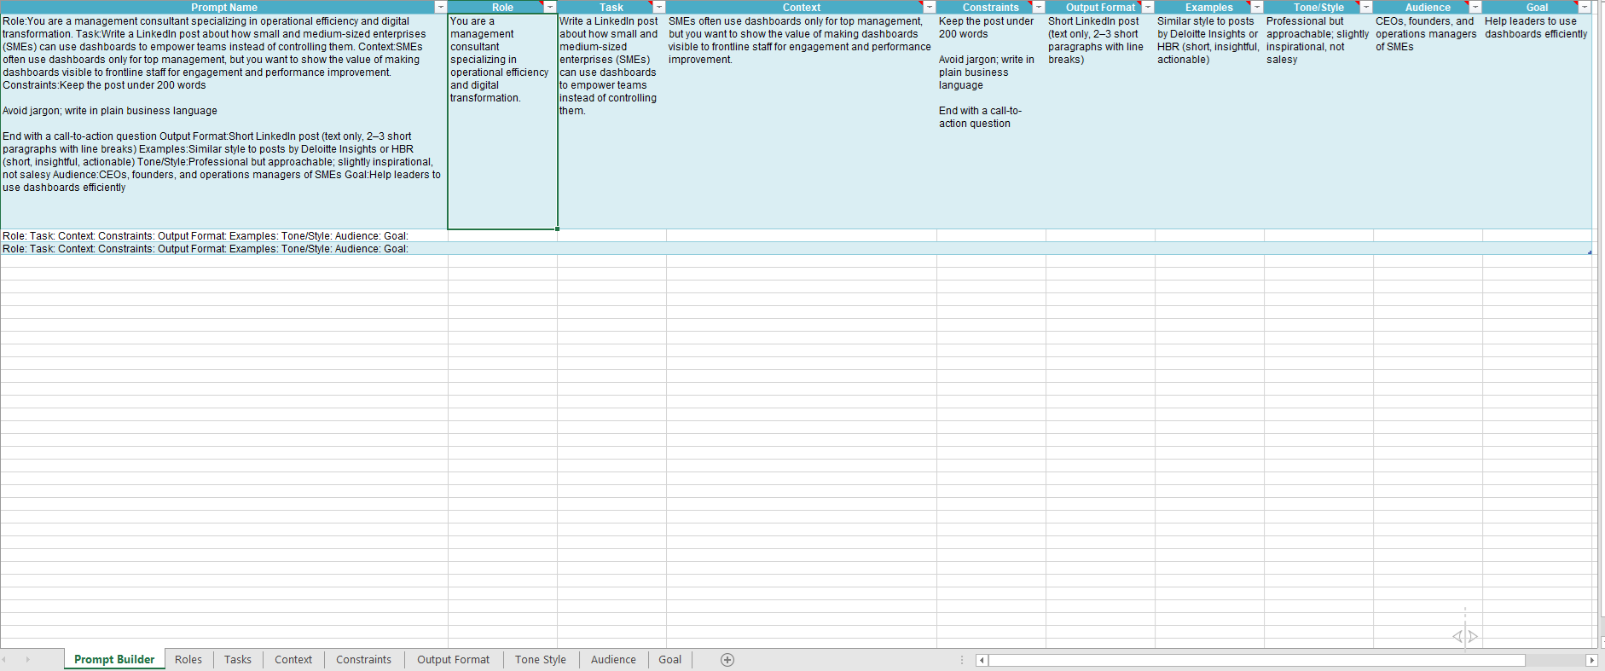Viewport: 1605px width, 671px height.
Task: Open the Context sheet tab
Action: [x=293, y=659]
